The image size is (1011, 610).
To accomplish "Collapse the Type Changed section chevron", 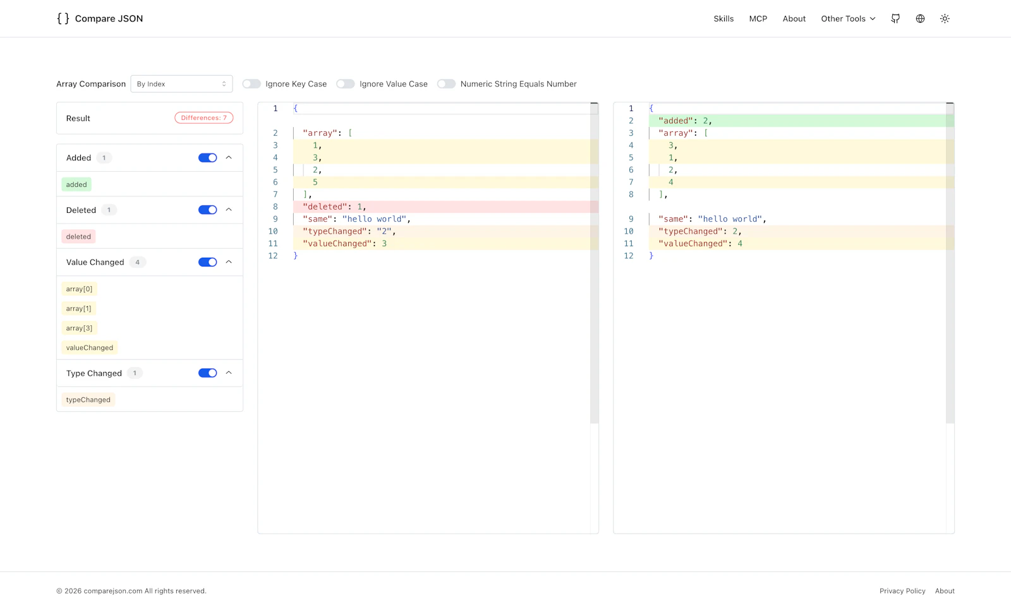I will point(229,373).
